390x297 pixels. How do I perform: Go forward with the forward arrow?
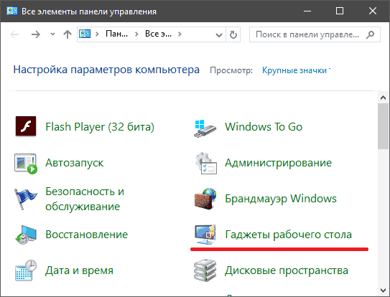pyautogui.click(x=36, y=34)
